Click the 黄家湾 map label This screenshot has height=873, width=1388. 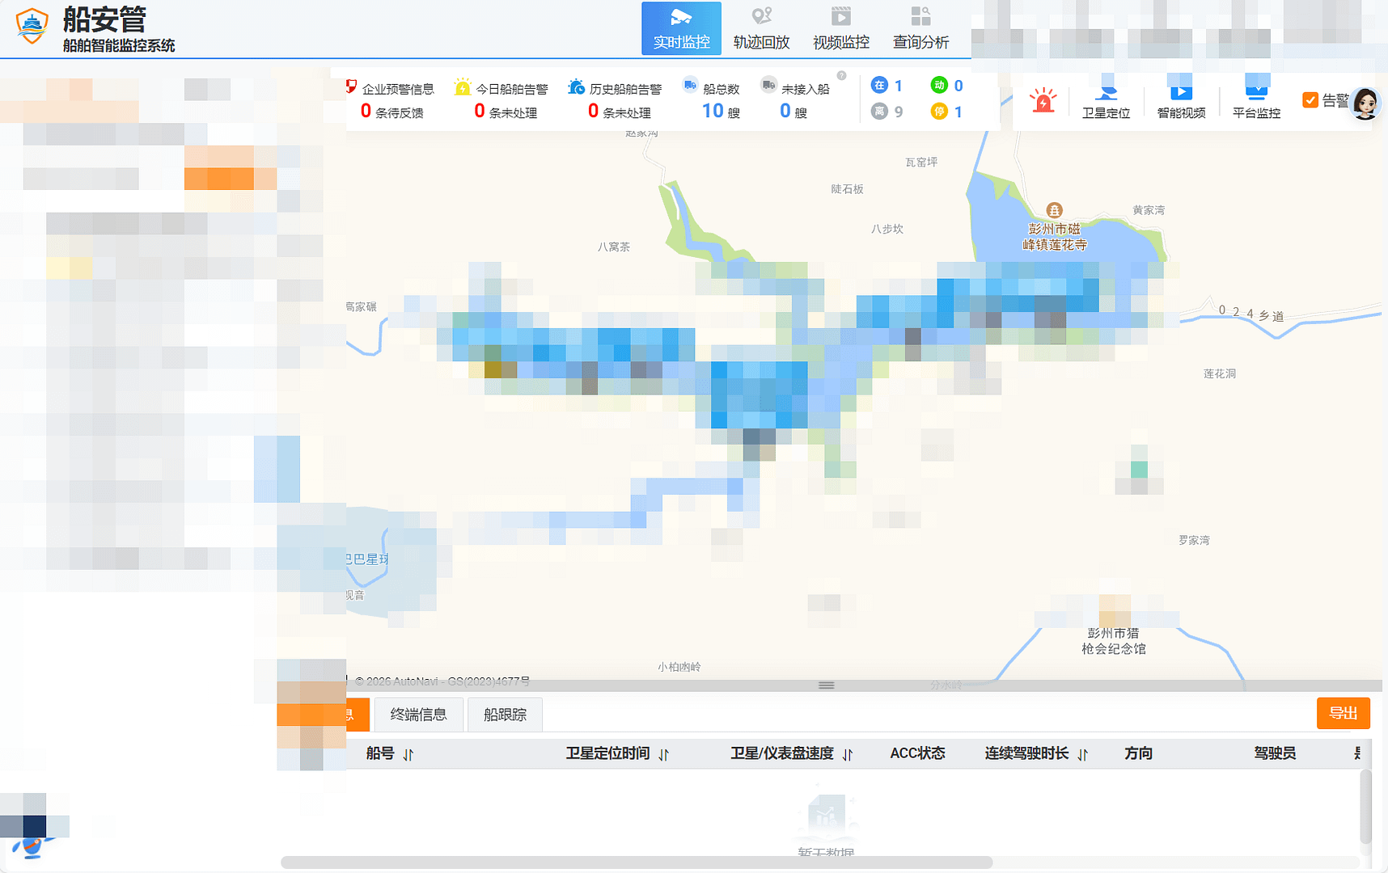point(1149,210)
